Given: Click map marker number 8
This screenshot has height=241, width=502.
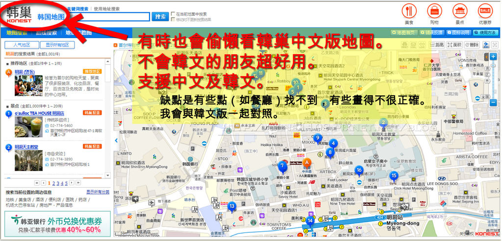Looking at the screenshot, I should (x=330, y=152).
